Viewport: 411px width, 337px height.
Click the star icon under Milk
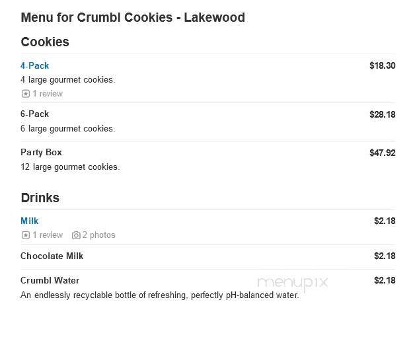point(25,235)
